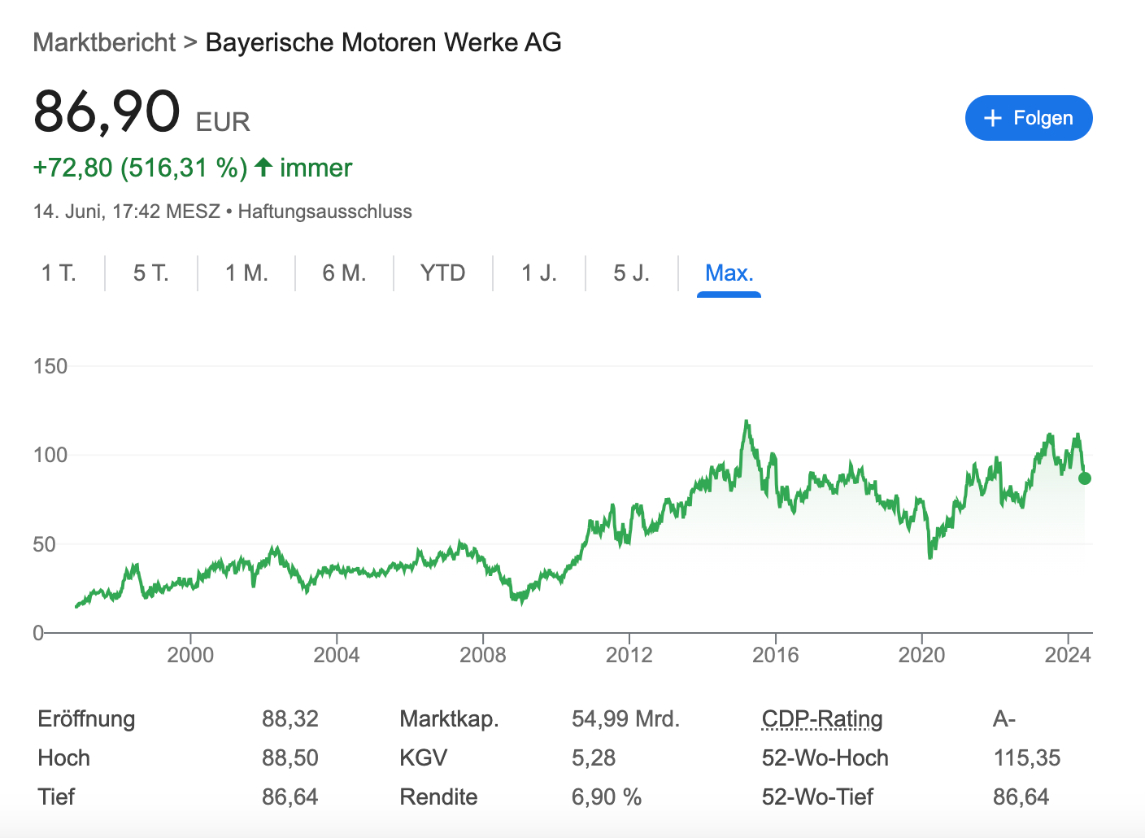Click the EUR currency label
Image resolution: width=1145 pixels, height=838 pixels.
point(223,122)
